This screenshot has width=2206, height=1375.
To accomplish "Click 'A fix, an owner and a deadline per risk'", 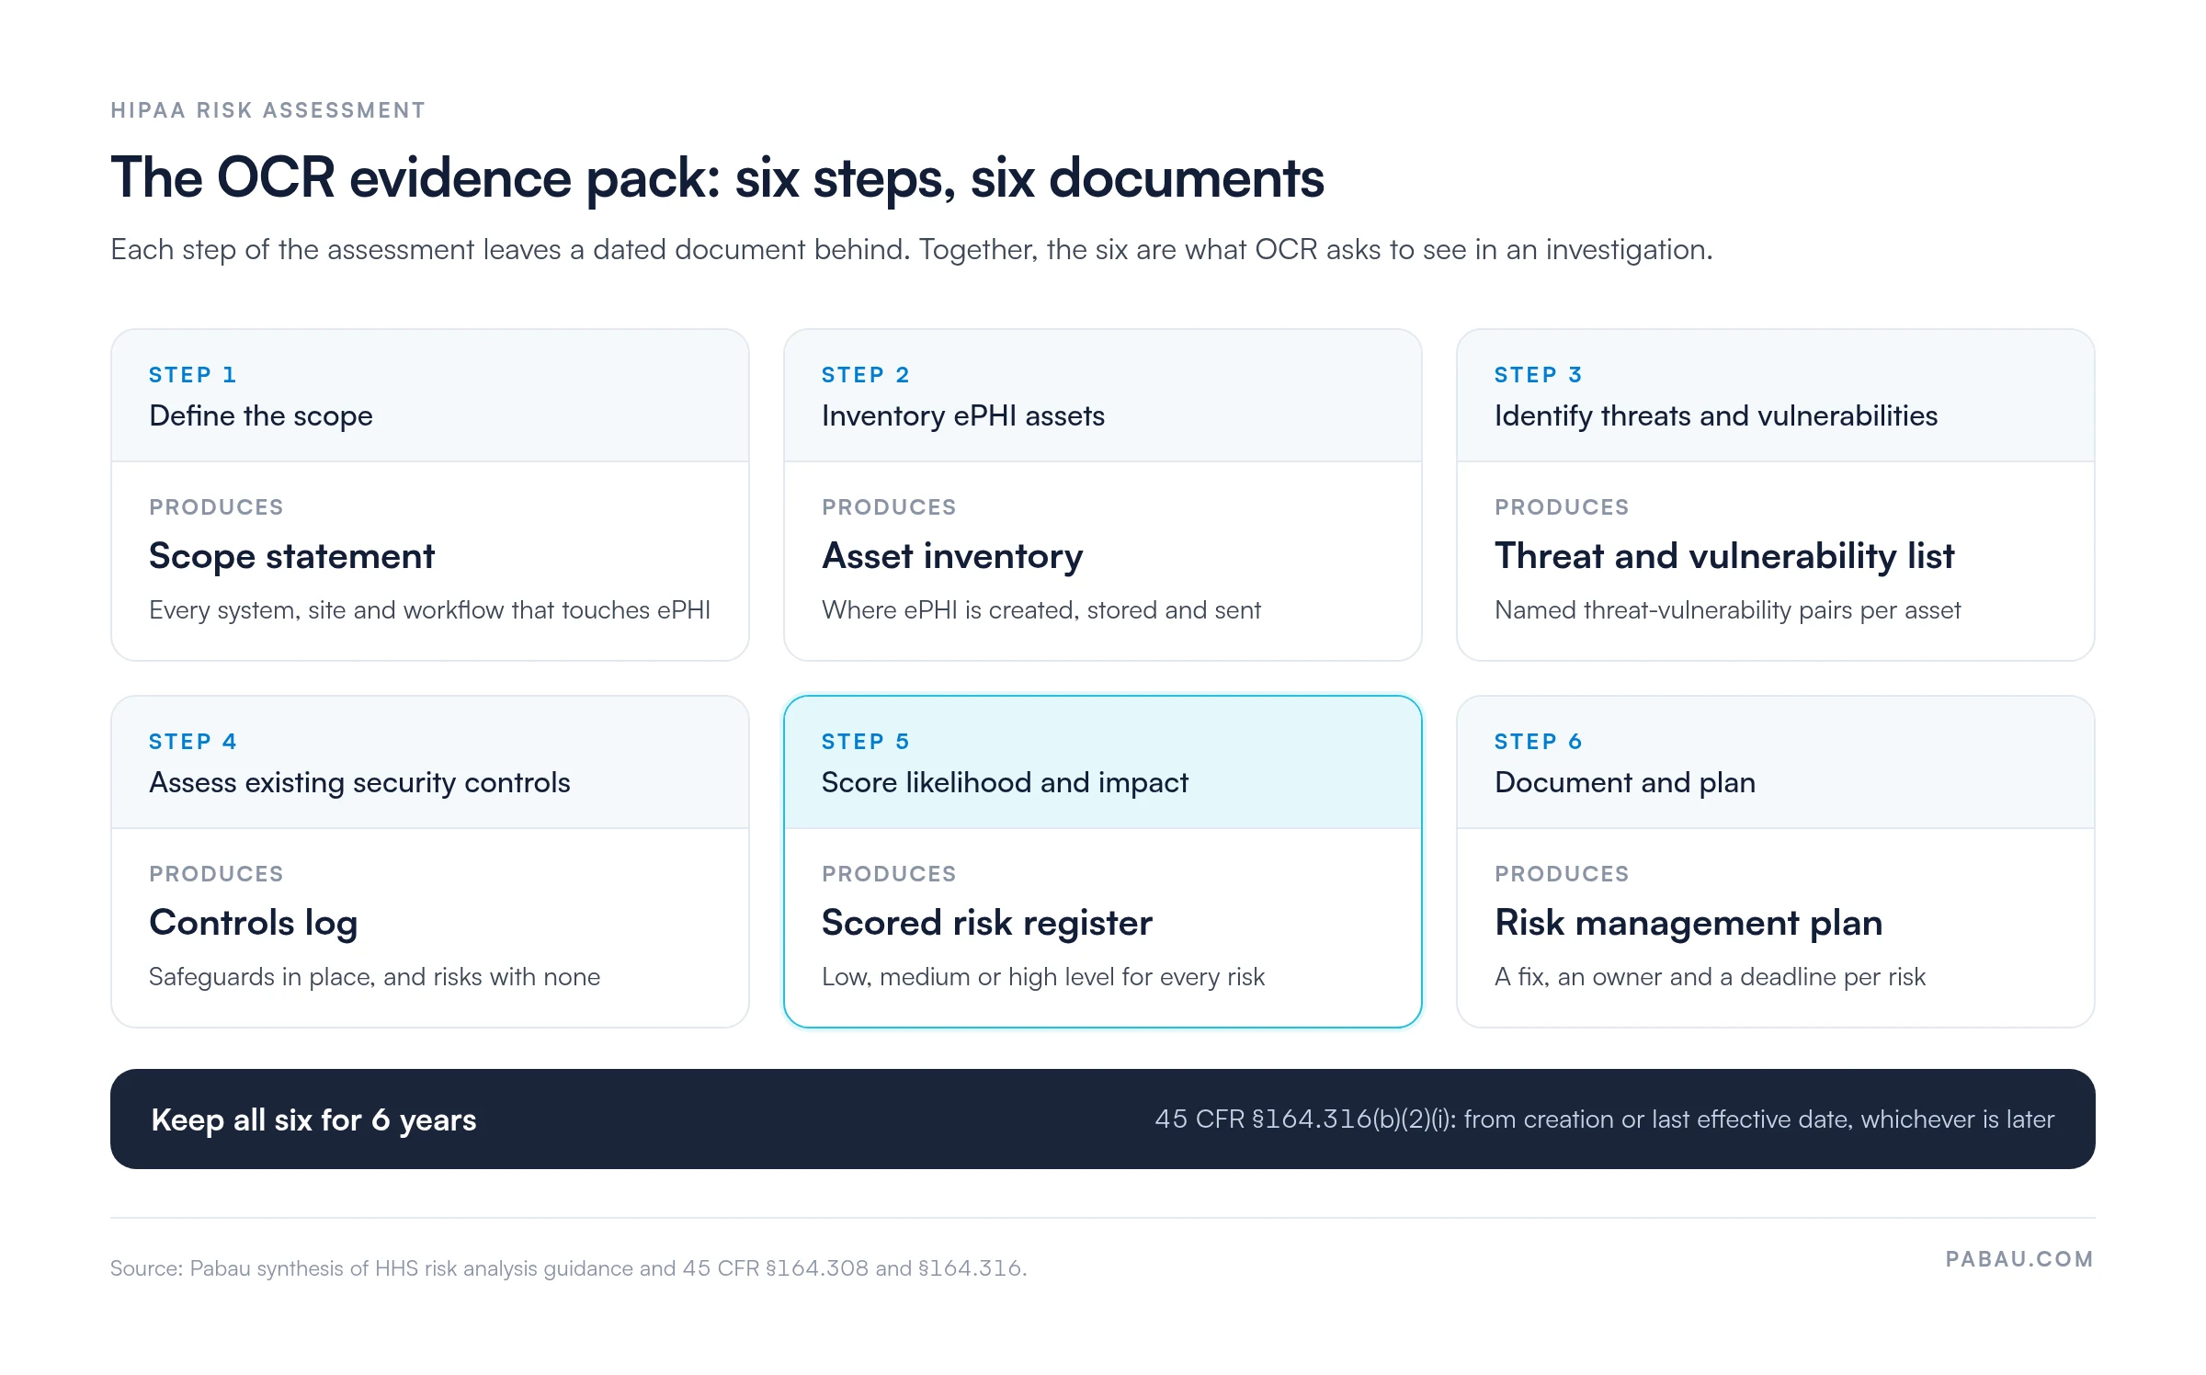I will [x=1710, y=977].
